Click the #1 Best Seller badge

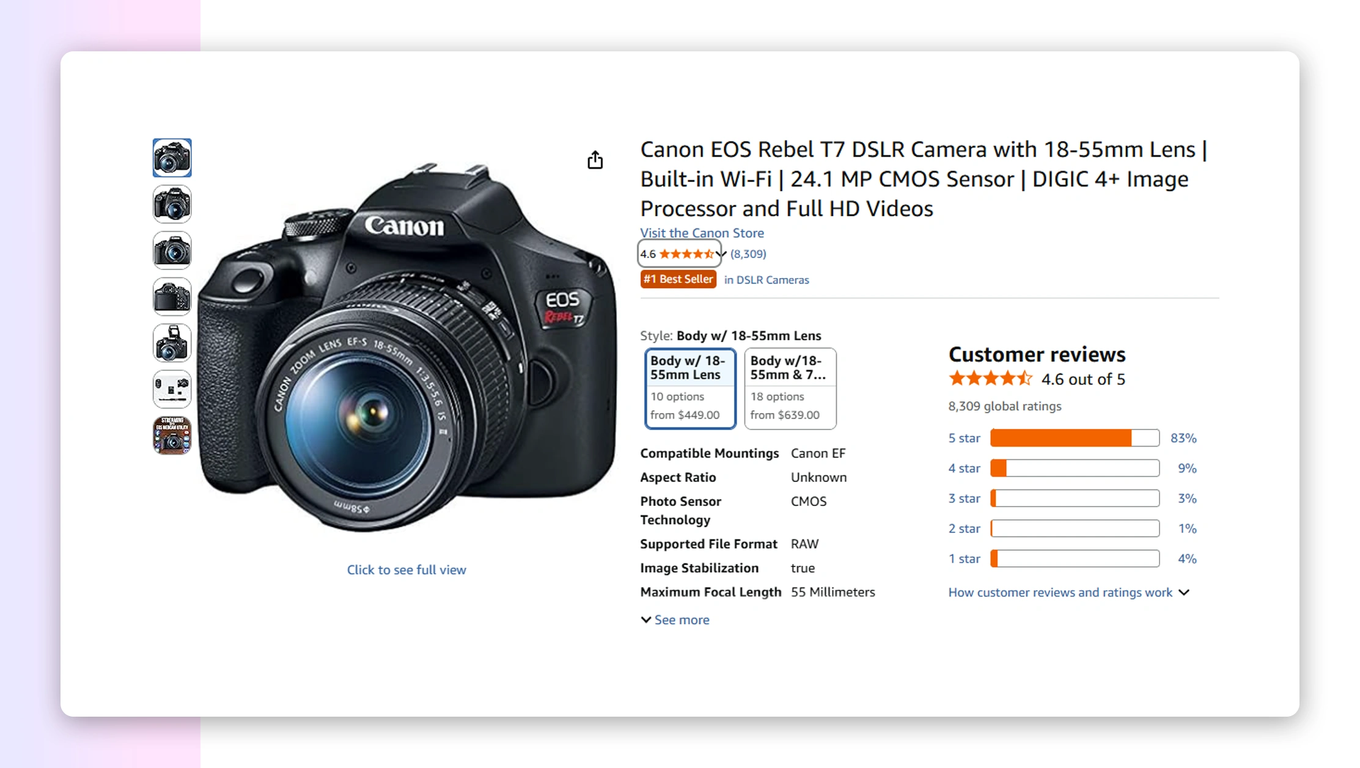point(678,279)
